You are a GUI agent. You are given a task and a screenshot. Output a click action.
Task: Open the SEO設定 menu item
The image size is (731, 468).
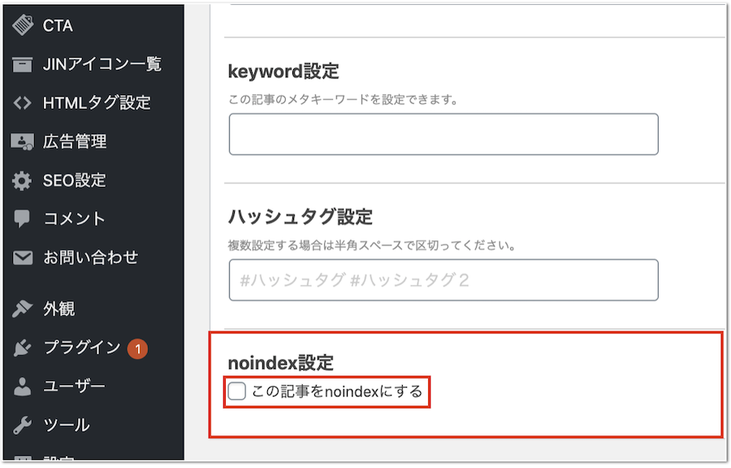tap(74, 180)
